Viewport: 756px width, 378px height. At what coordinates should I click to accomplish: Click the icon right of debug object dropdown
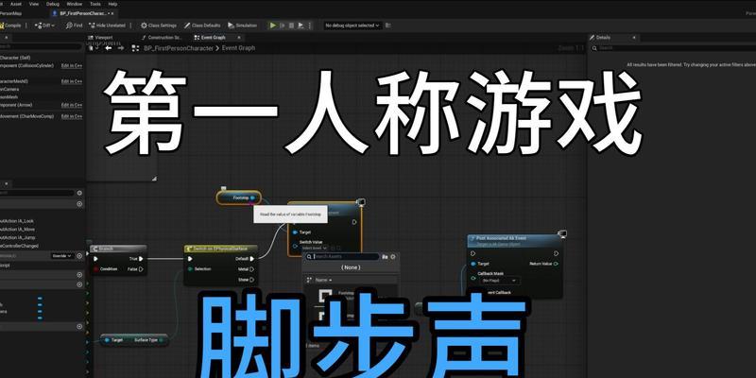click(388, 26)
